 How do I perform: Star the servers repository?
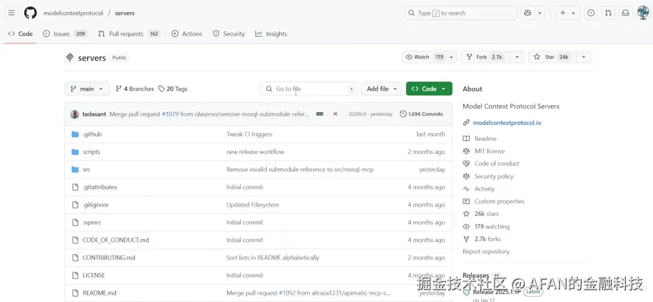pos(552,57)
